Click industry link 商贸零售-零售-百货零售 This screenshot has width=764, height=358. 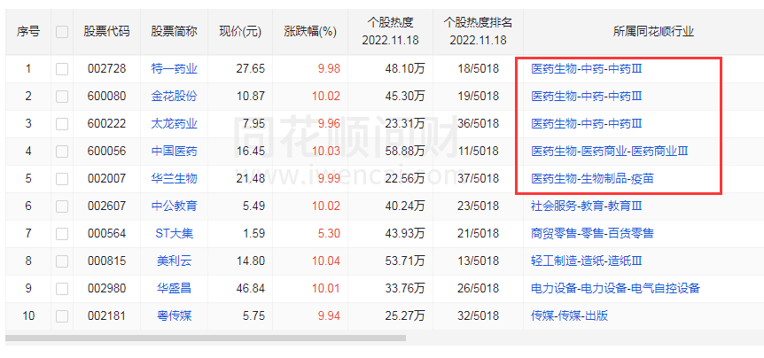click(x=592, y=233)
